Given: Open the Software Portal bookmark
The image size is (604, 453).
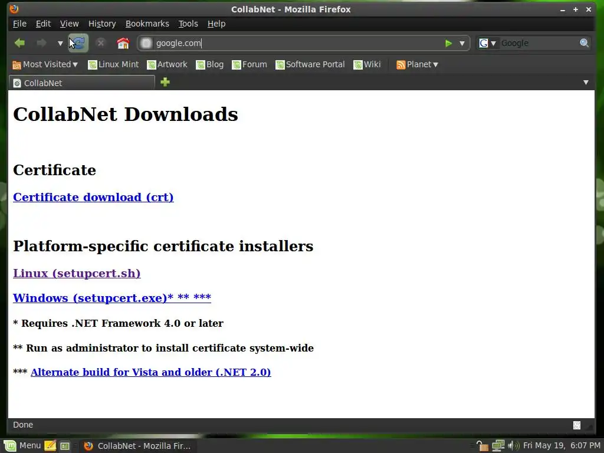Looking at the screenshot, I should click(310, 64).
